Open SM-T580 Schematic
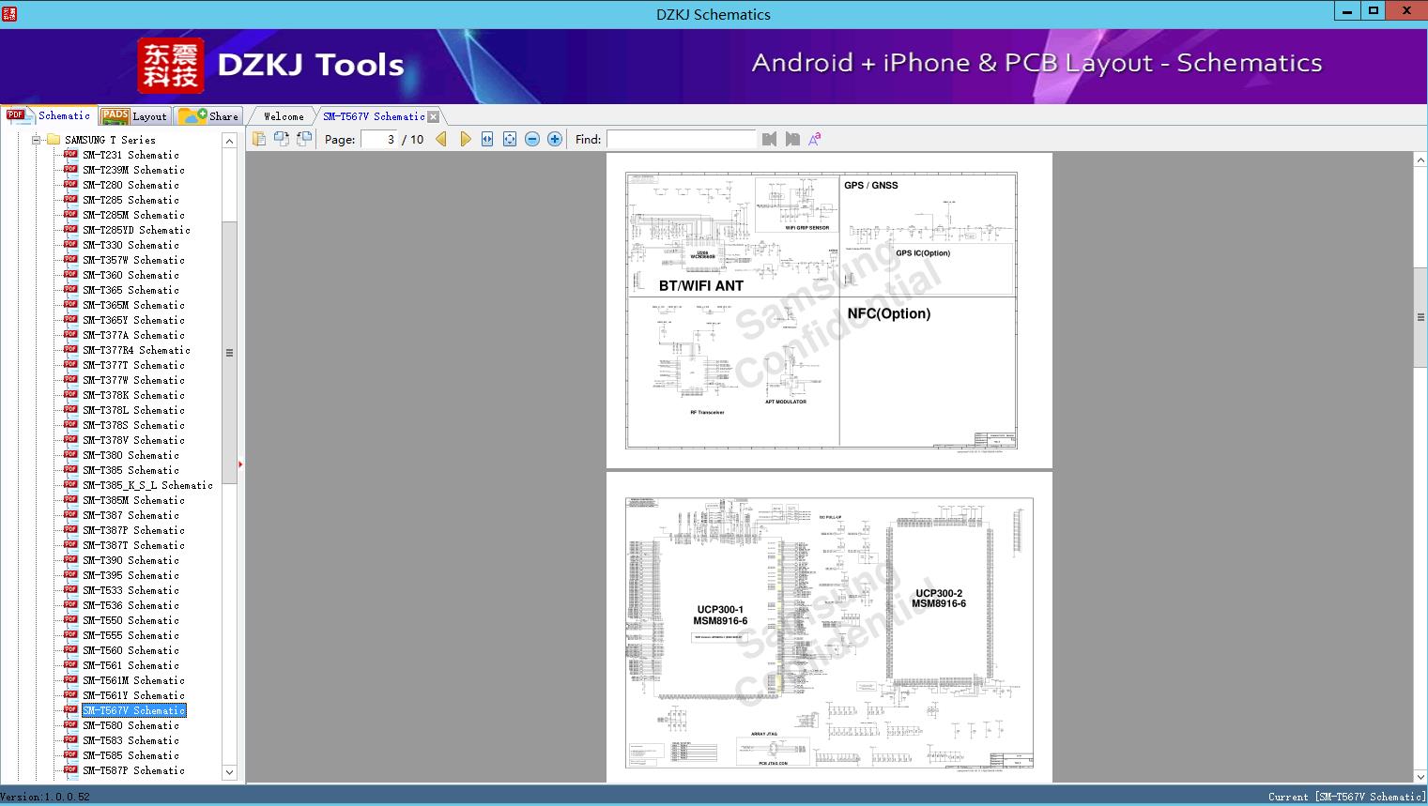 click(x=131, y=725)
